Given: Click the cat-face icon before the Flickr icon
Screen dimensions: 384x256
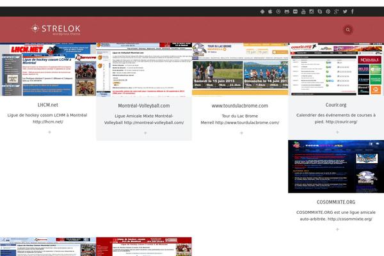Looking at the screenshot, I should [x=287, y=12].
